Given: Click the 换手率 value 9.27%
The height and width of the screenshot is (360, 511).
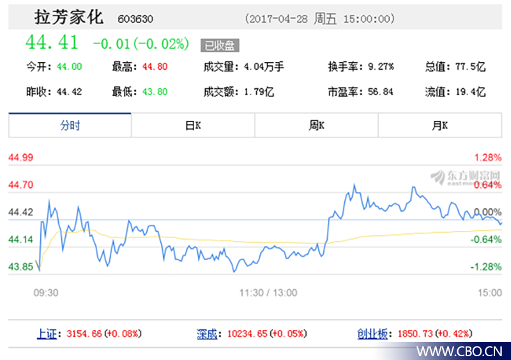Looking at the screenshot, I should (381, 67).
